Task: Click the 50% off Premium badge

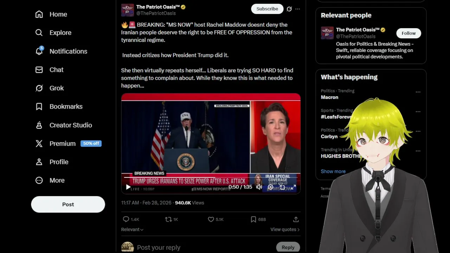Action: point(91,143)
